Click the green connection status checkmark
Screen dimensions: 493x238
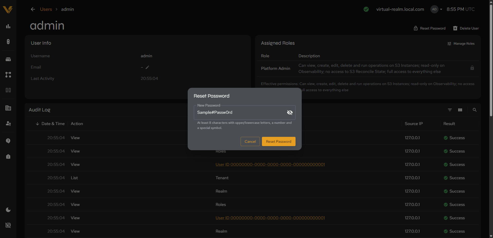click(x=366, y=9)
